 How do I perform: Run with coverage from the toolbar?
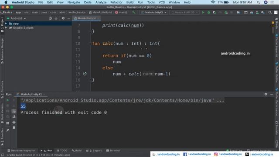pyautogui.click(x=214, y=13)
